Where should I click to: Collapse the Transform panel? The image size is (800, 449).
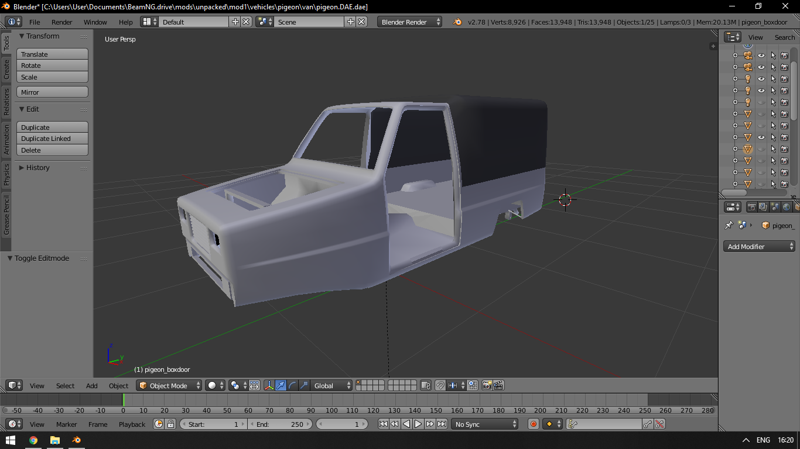point(22,36)
